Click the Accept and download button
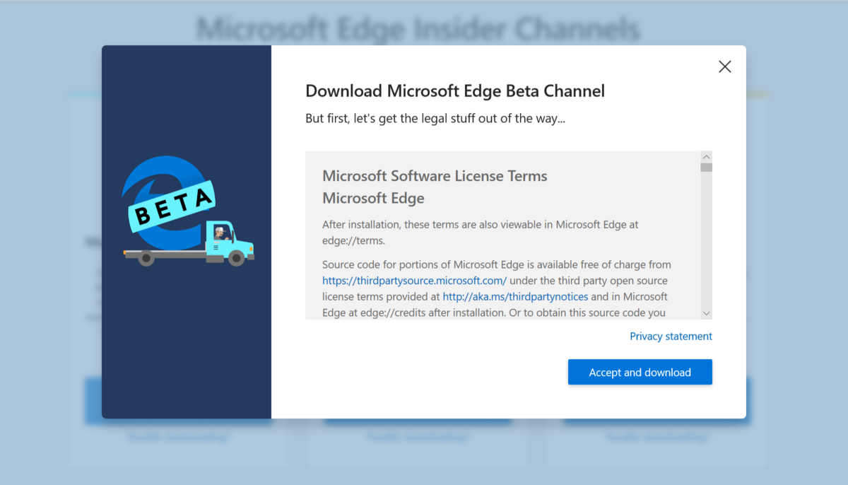Image resolution: width=848 pixels, height=485 pixels. tap(640, 372)
